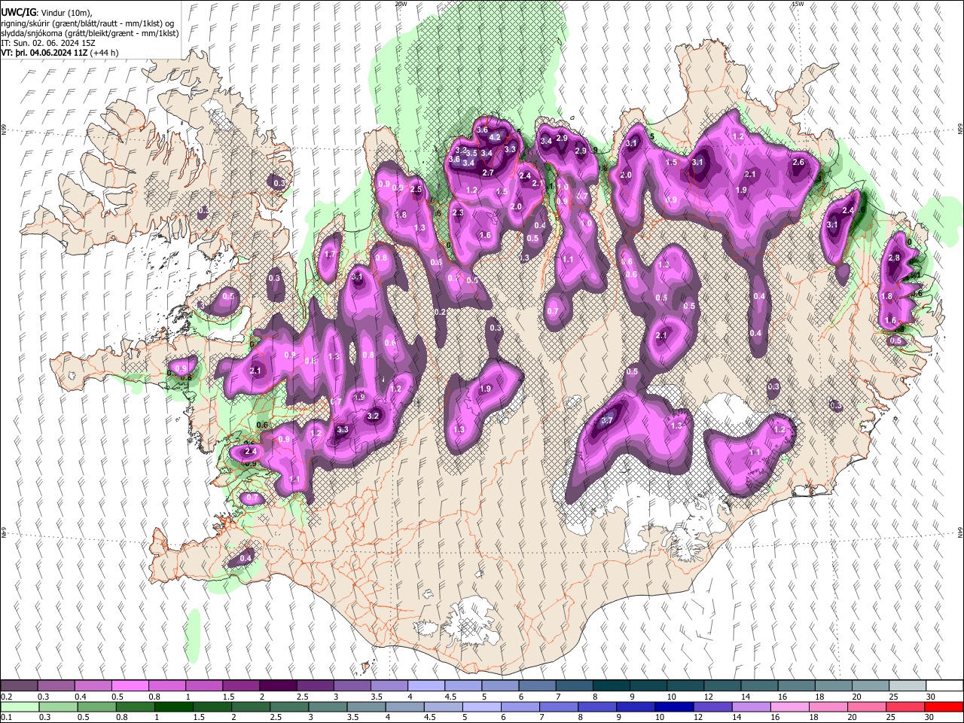The image size is (964, 723).
Task: Click the 'VT: þri. 04.06.2024 11Z' valid time
Action: pyautogui.click(x=44, y=53)
